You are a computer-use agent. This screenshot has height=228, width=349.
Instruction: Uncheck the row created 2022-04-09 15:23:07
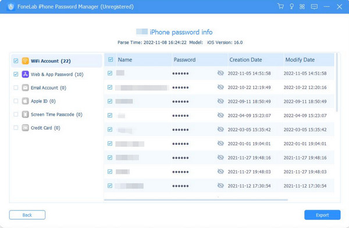point(110,115)
